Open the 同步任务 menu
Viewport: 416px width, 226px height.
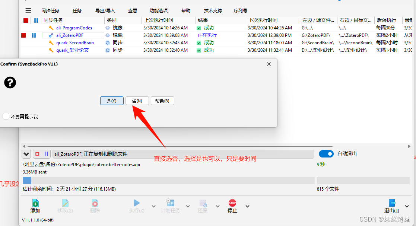(x=50, y=10)
